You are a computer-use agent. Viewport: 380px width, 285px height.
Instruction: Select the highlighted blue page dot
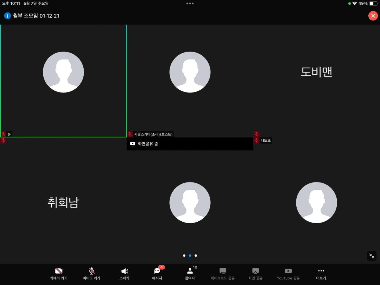pos(190,256)
